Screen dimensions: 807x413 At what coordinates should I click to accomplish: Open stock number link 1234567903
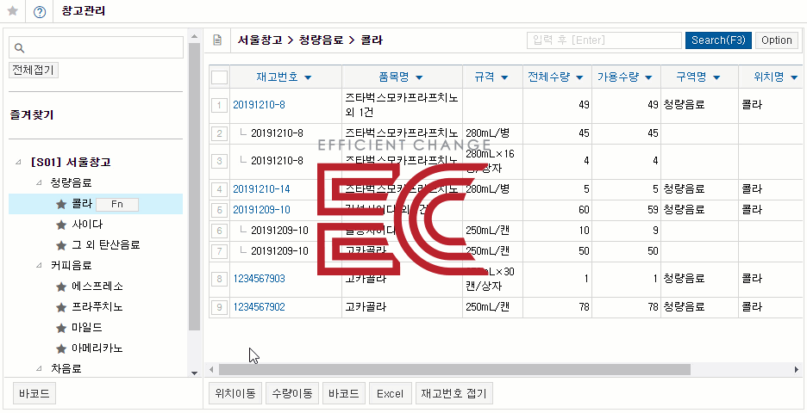coord(259,279)
